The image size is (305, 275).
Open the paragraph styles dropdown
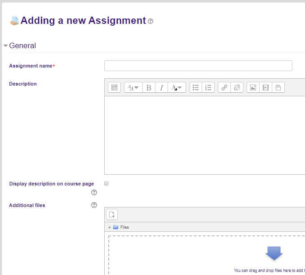click(133, 88)
